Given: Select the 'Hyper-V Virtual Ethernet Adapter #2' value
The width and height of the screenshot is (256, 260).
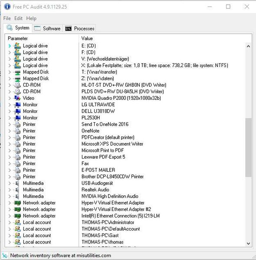Looking at the screenshot, I should [116, 209].
